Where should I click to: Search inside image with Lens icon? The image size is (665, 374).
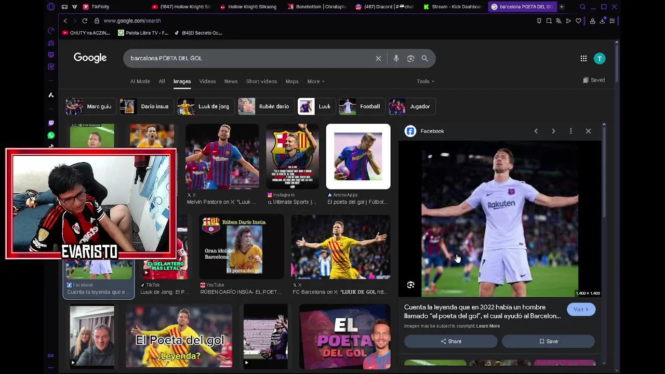(x=411, y=285)
